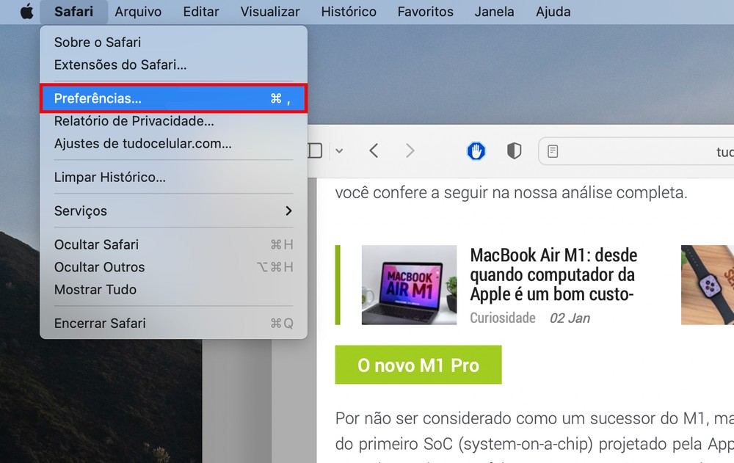734x463 pixels.
Task: Open the Ajuda menu
Action: 553,12
